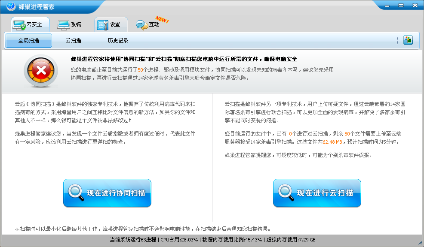Click the bold headline starting 蜂巢进程管家将使用

pos(184,59)
